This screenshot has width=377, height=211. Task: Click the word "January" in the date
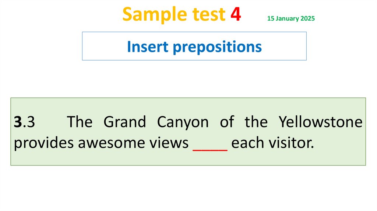tap(288, 18)
